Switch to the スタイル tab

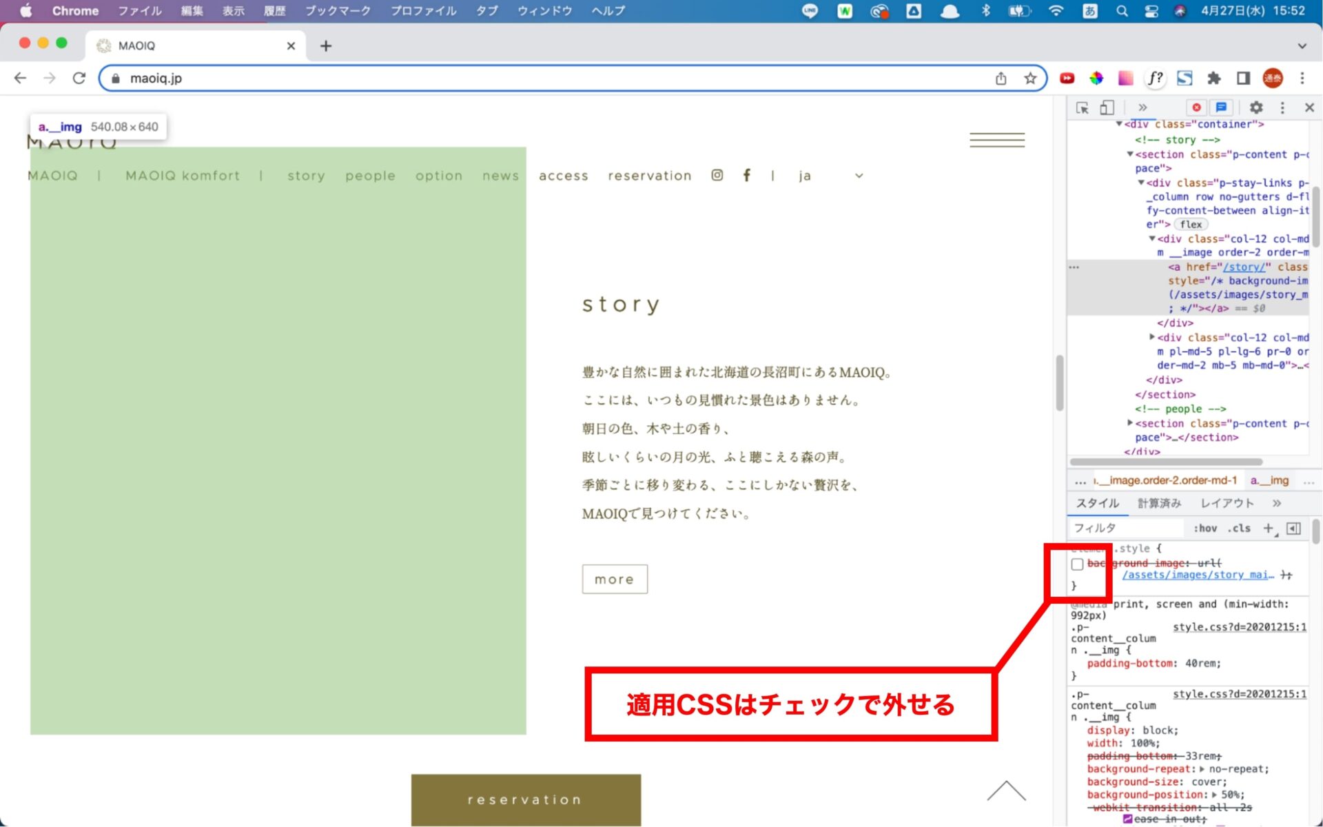(x=1098, y=504)
